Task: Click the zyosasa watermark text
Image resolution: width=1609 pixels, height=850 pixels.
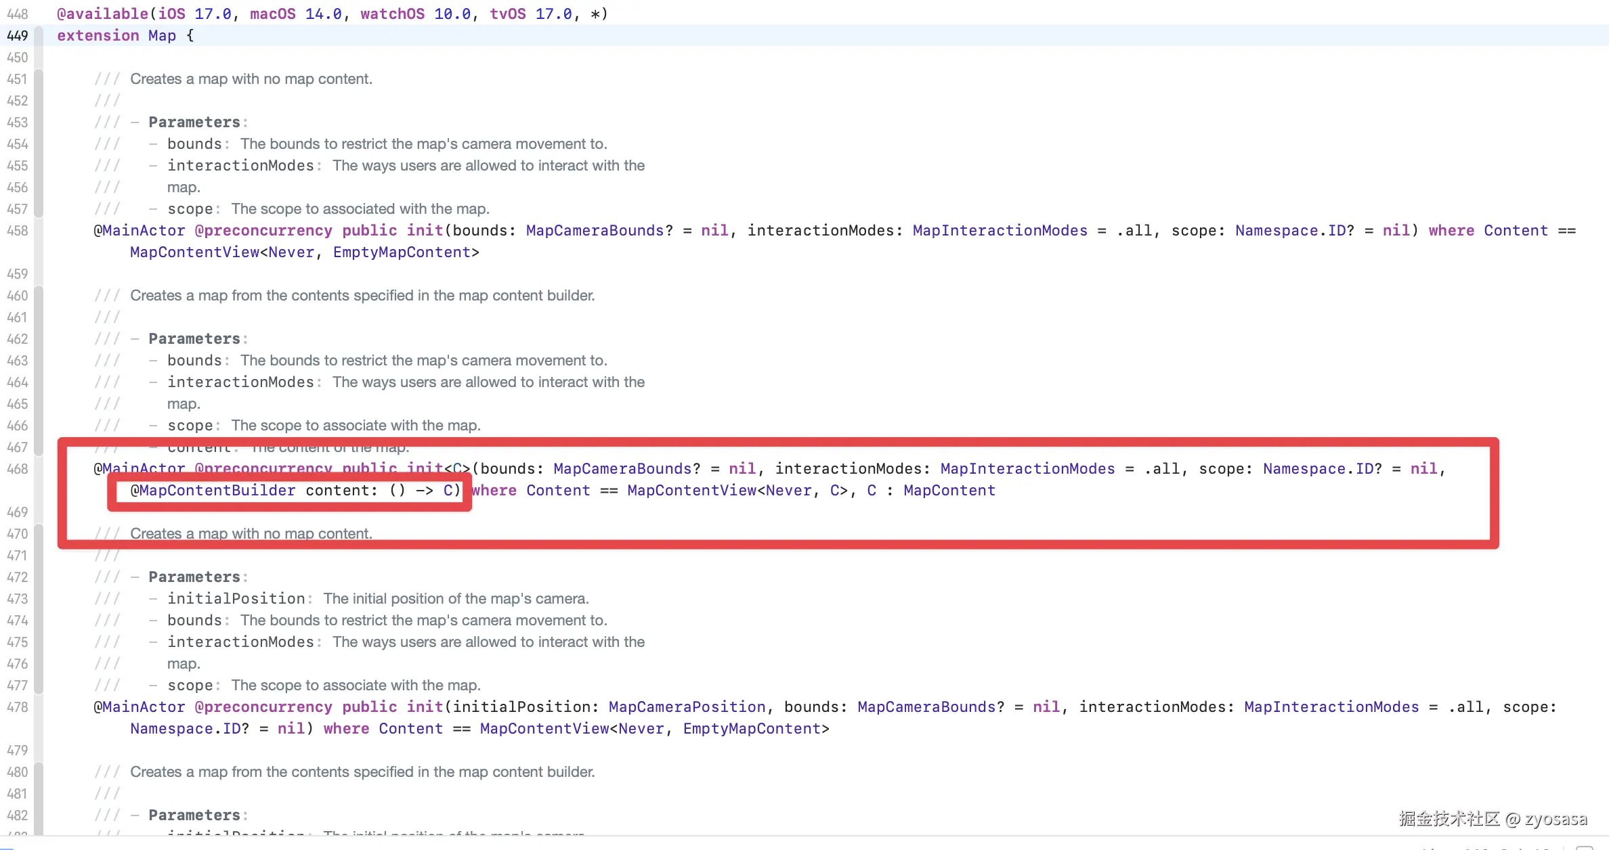Action: 1555,819
